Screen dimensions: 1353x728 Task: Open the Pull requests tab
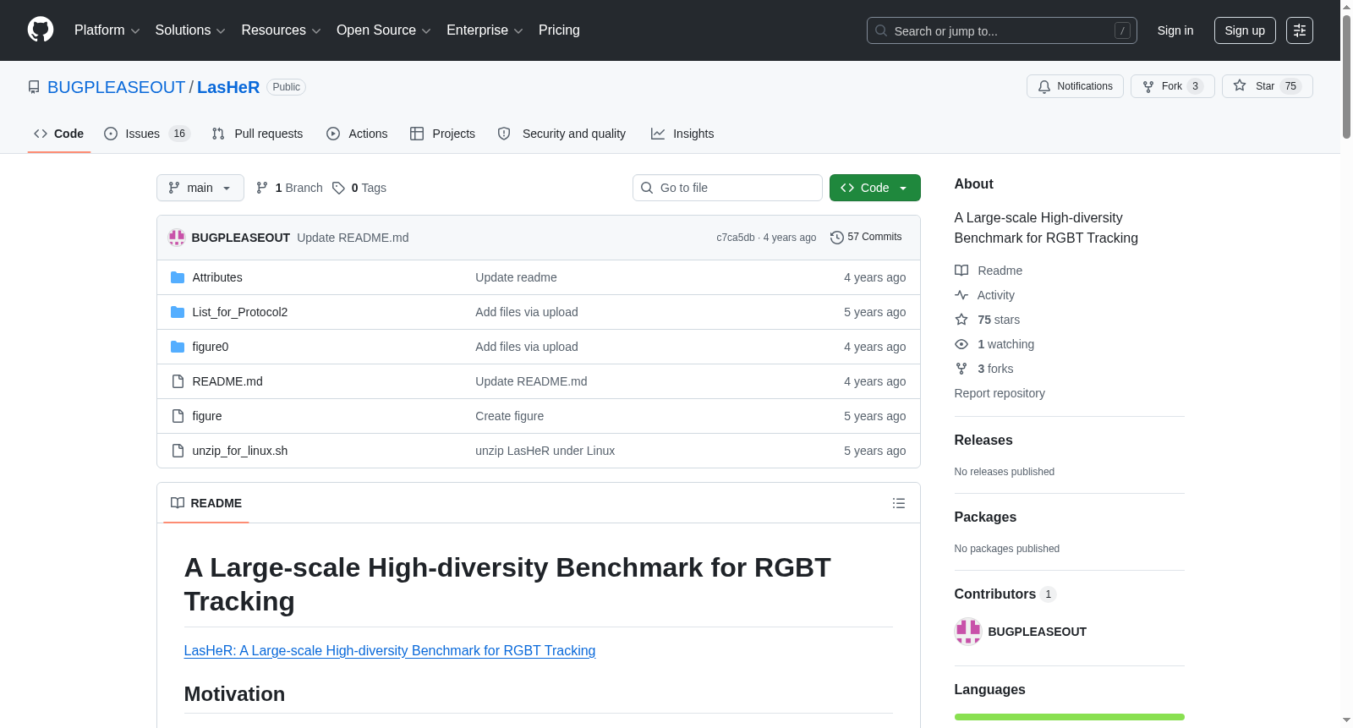coord(257,134)
